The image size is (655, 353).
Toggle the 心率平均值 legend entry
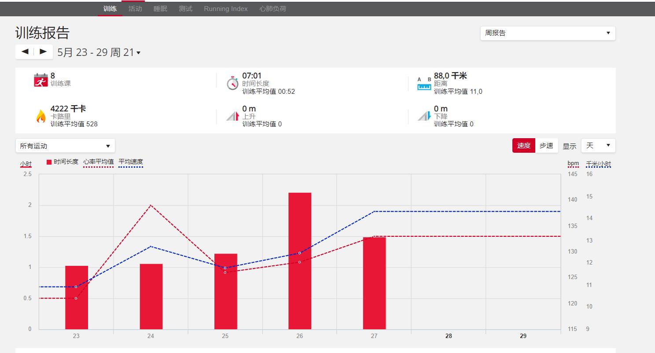[x=97, y=162]
